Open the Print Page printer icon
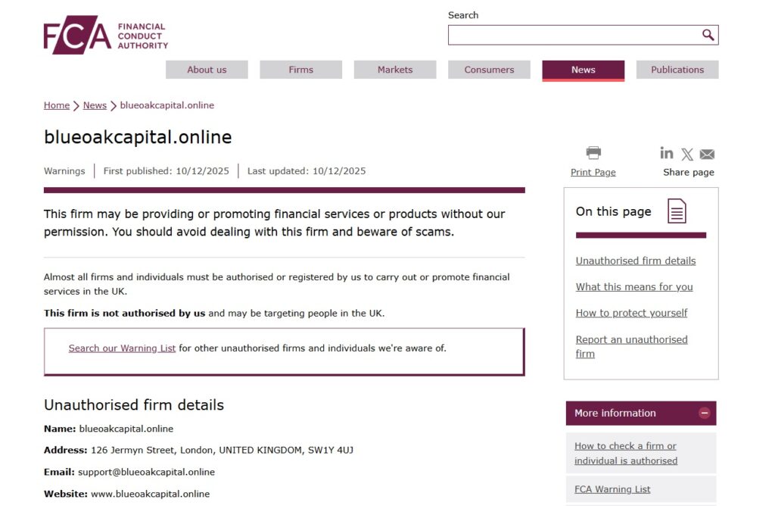 (593, 152)
